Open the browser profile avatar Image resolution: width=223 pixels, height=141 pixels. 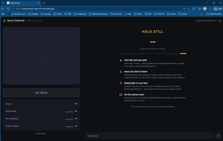205,9
